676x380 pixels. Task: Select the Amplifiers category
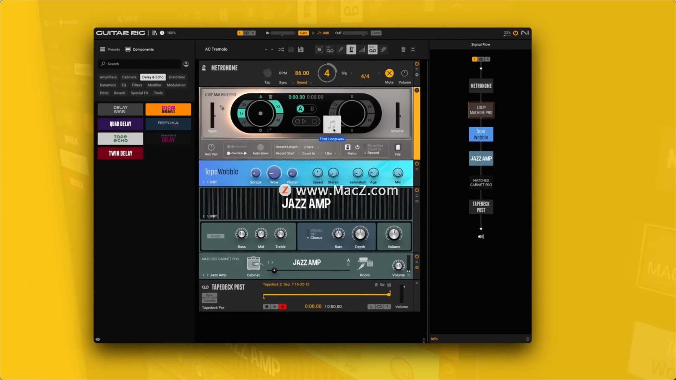(x=108, y=77)
